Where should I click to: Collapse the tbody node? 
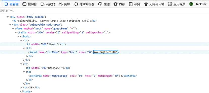[18, 36]
